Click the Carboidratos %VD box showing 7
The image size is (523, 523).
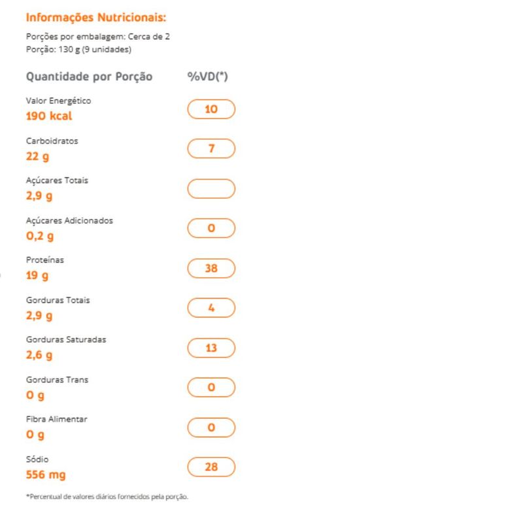211,149
